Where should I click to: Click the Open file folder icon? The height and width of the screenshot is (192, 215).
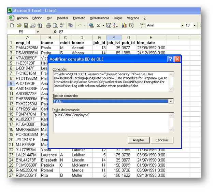19,25
